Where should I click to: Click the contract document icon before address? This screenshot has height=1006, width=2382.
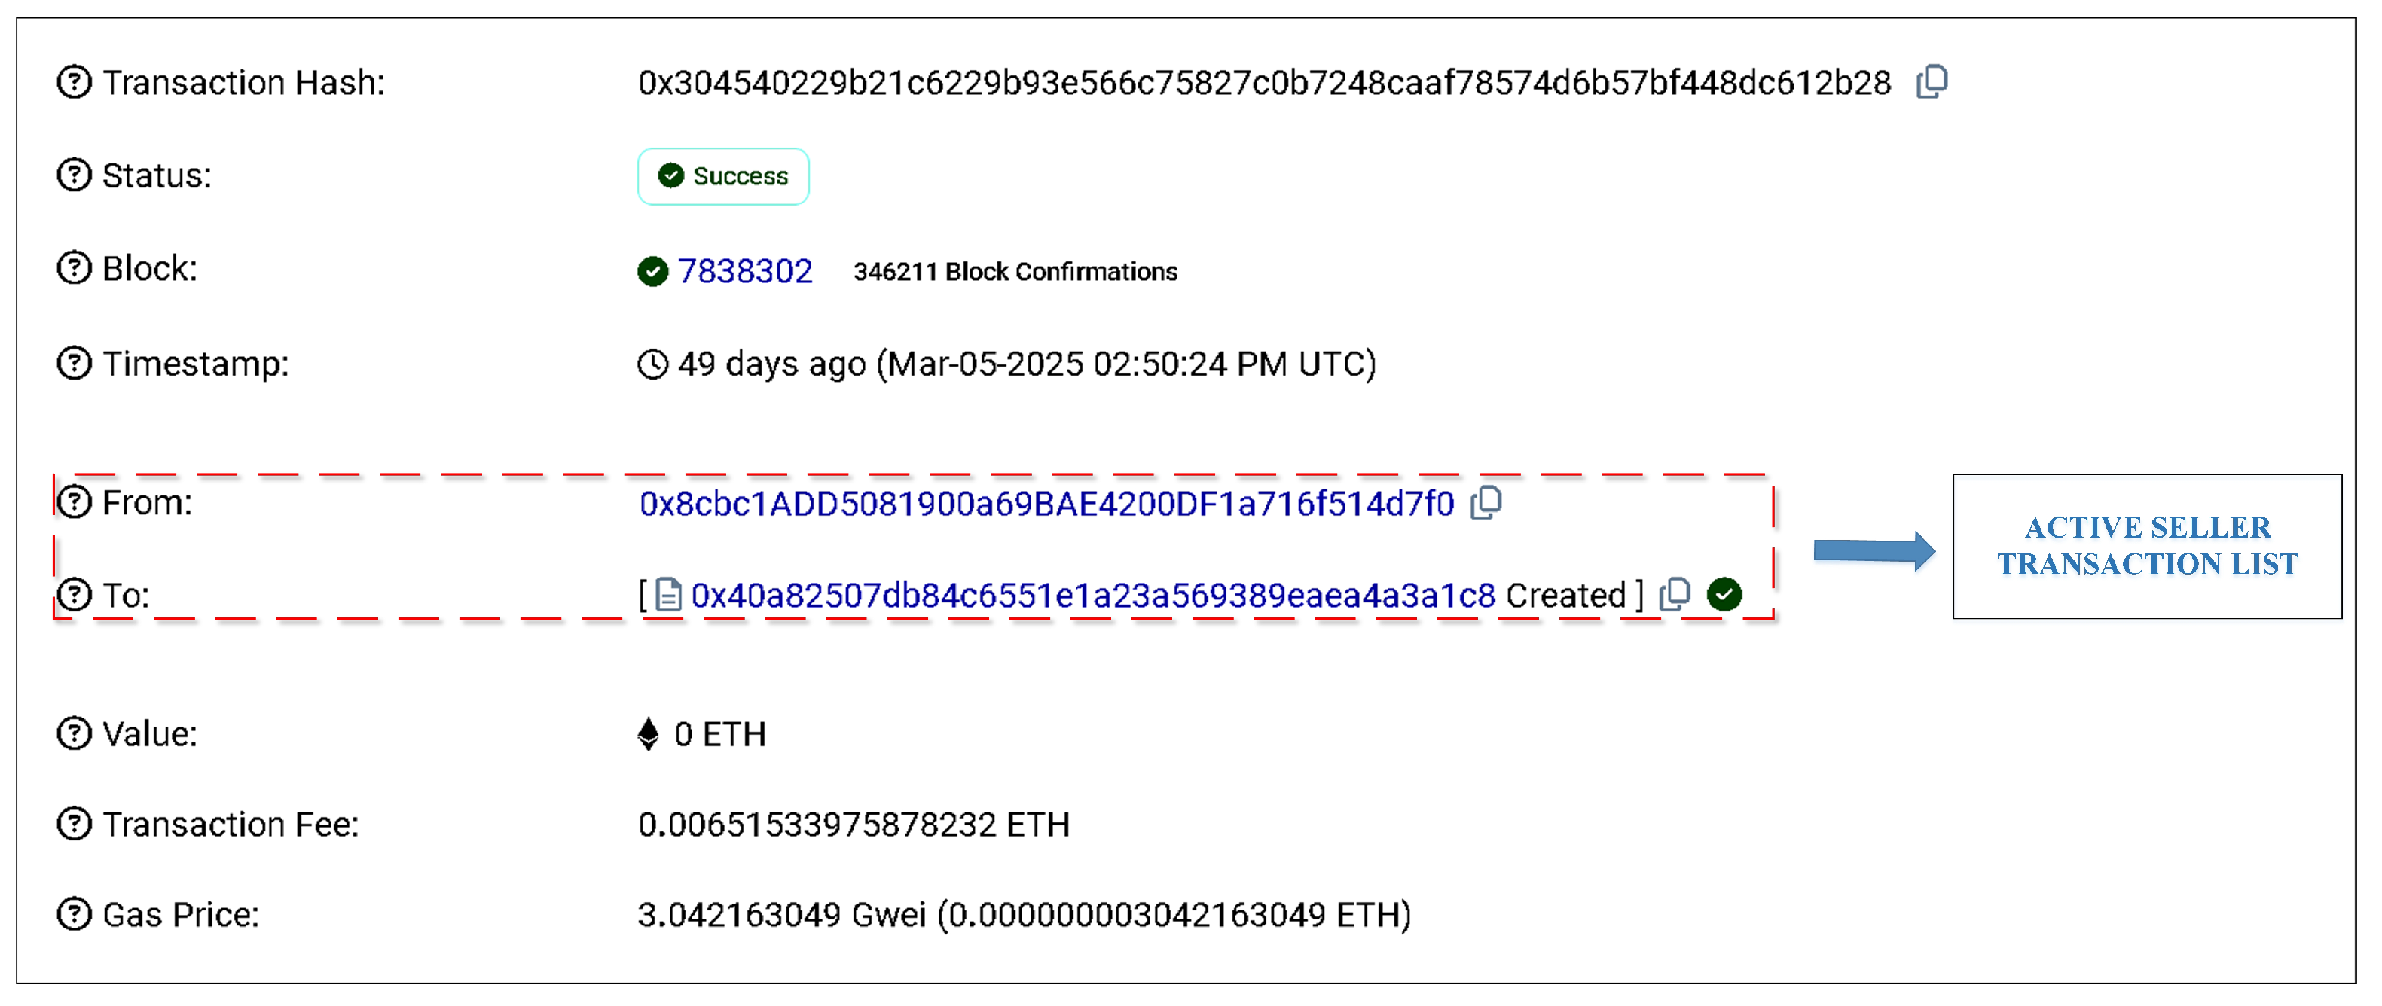667,595
